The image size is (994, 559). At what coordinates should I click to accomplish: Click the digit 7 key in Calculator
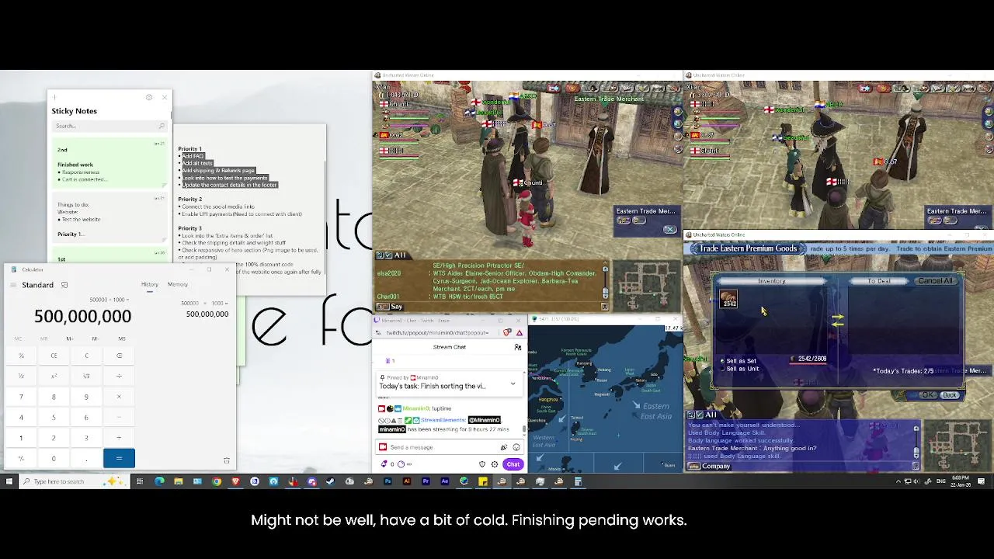pyautogui.click(x=21, y=397)
